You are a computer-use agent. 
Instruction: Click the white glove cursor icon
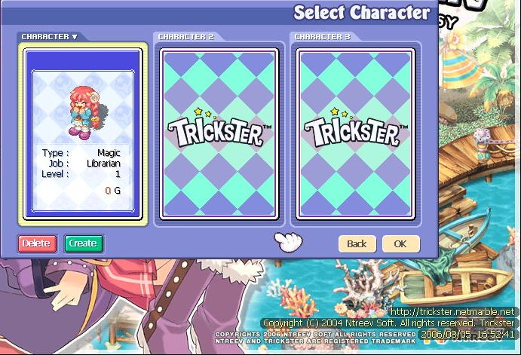tap(288, 242)
